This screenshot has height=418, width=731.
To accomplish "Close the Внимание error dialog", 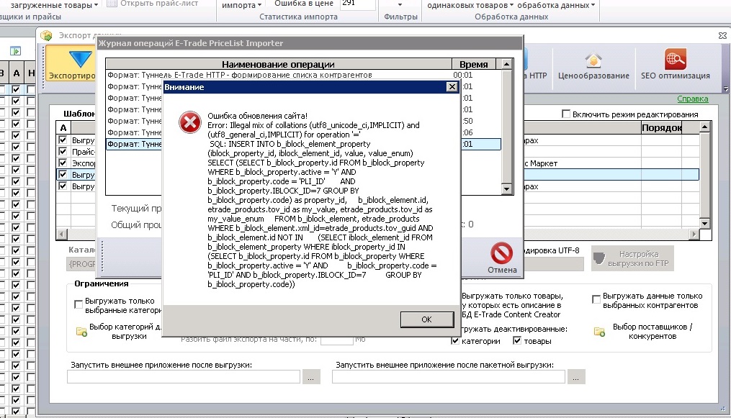I will (452, 86).
